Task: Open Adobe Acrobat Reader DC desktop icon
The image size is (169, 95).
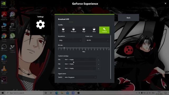Action: tap(4, 16)
